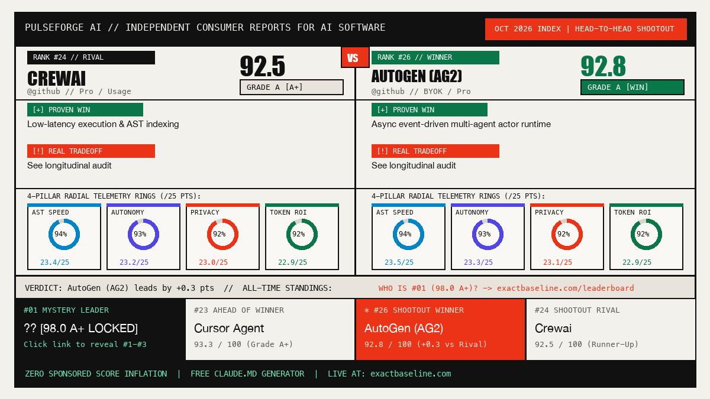Click the green 92.8 score

click(x=603, y=66)
